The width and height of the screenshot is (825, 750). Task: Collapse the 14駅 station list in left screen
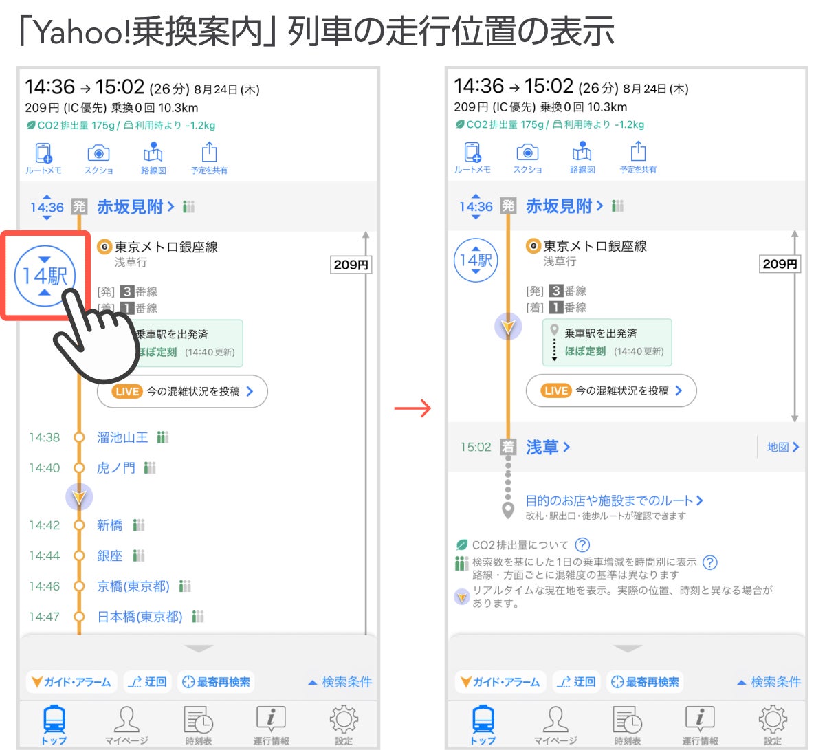click(45, 276)
